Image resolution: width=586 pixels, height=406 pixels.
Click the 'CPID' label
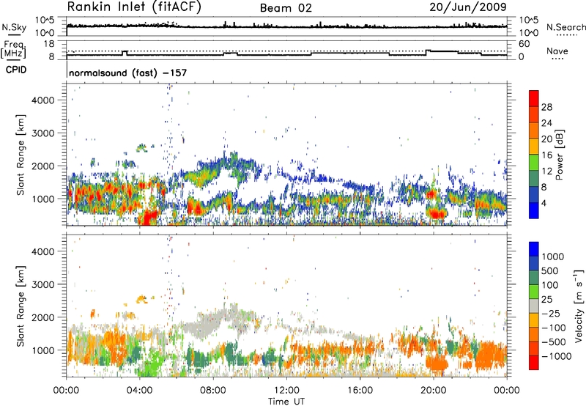pos(16,70)
